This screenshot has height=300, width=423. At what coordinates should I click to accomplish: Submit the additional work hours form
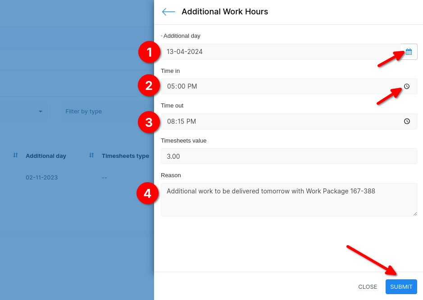pyautogui.click(x=401, y=287)
